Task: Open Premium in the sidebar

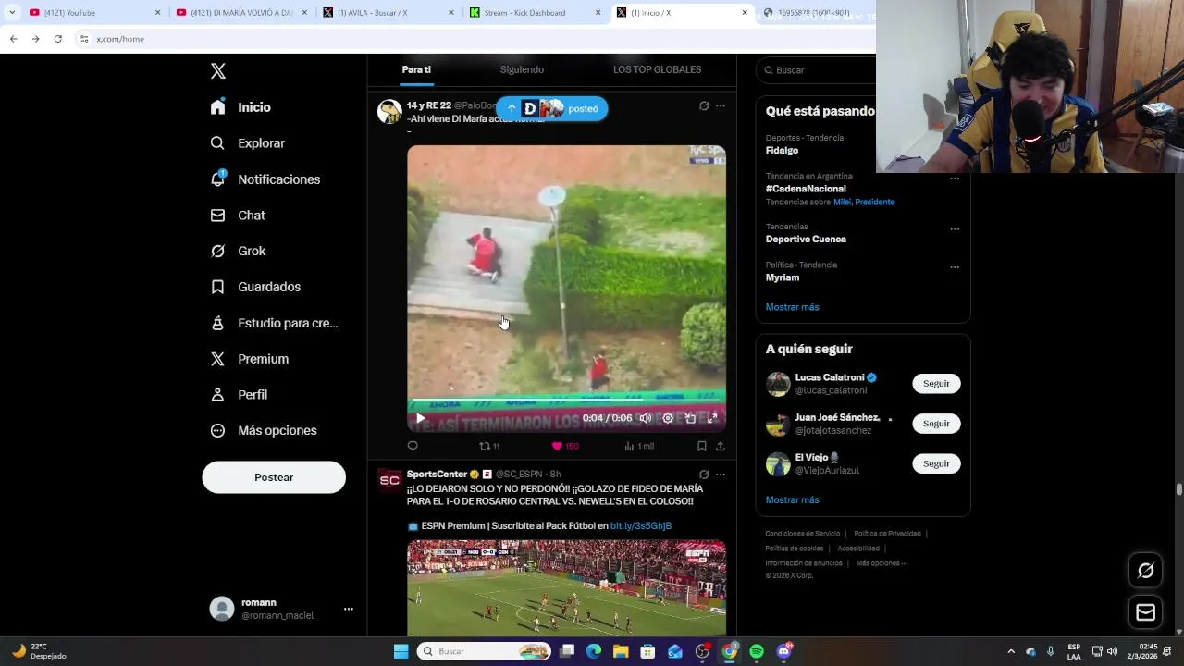Action: pyautogui.click(x=249, y=359)
